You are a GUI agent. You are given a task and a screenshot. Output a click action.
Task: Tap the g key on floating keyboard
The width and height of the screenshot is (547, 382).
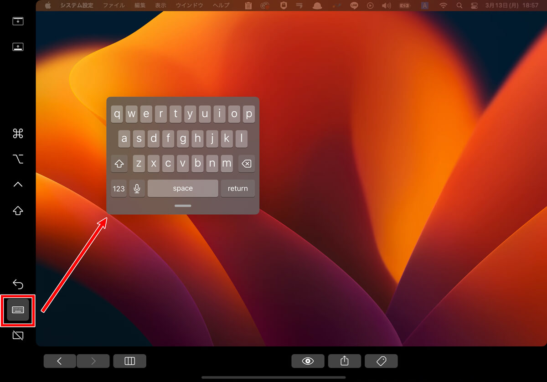coord(183,139)
